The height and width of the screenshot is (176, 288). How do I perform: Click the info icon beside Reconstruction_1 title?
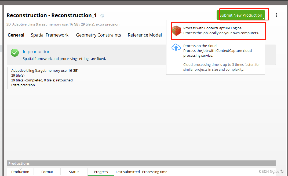tap(102, 16)
